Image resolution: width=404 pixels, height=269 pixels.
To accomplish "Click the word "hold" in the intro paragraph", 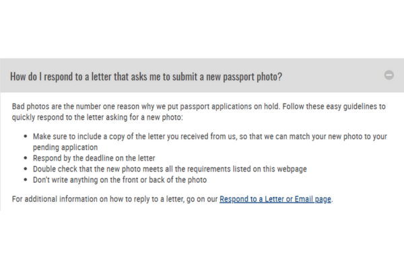I will tap(271, 106).
